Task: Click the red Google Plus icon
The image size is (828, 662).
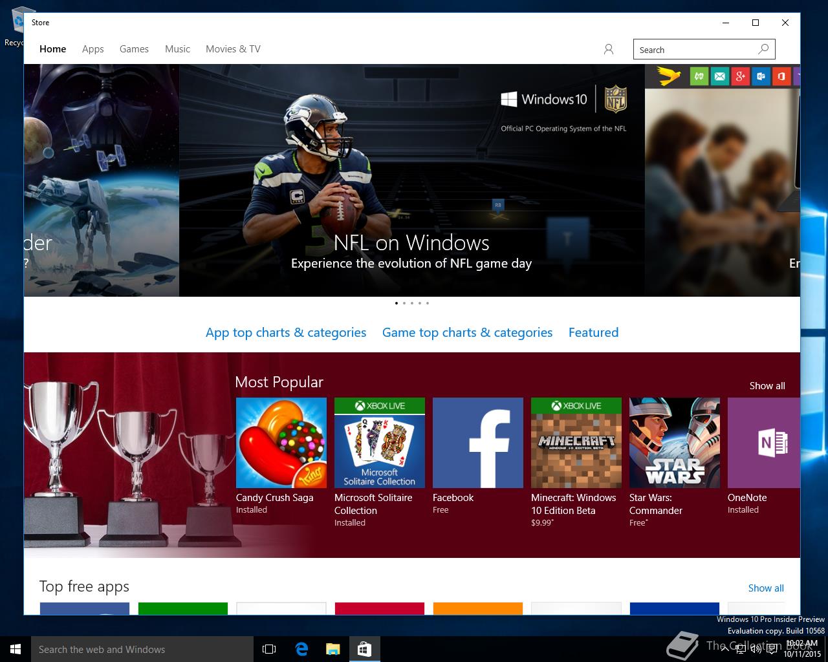Action: coord(740,76)
